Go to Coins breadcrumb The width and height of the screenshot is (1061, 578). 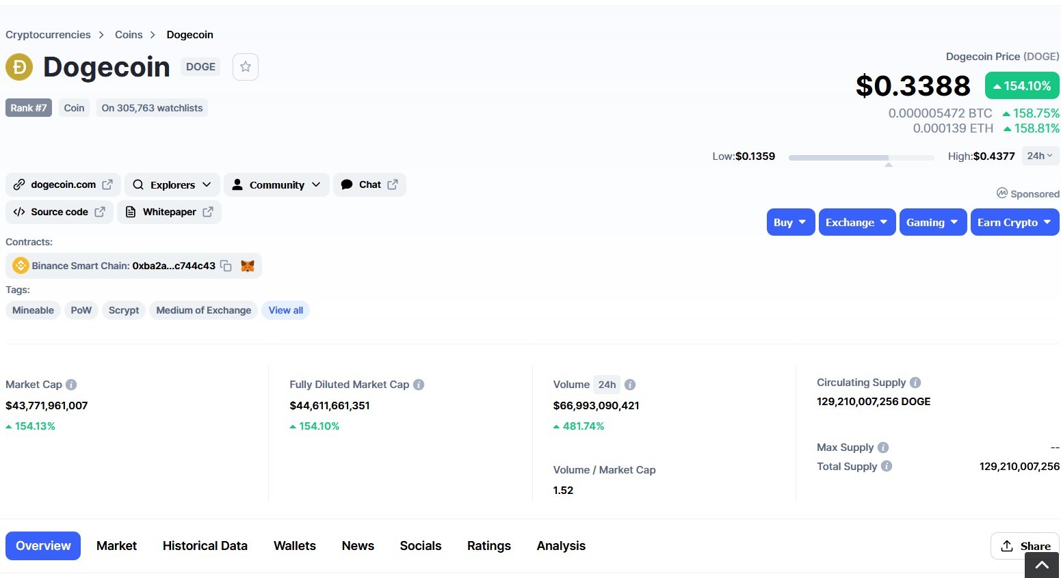129,35
